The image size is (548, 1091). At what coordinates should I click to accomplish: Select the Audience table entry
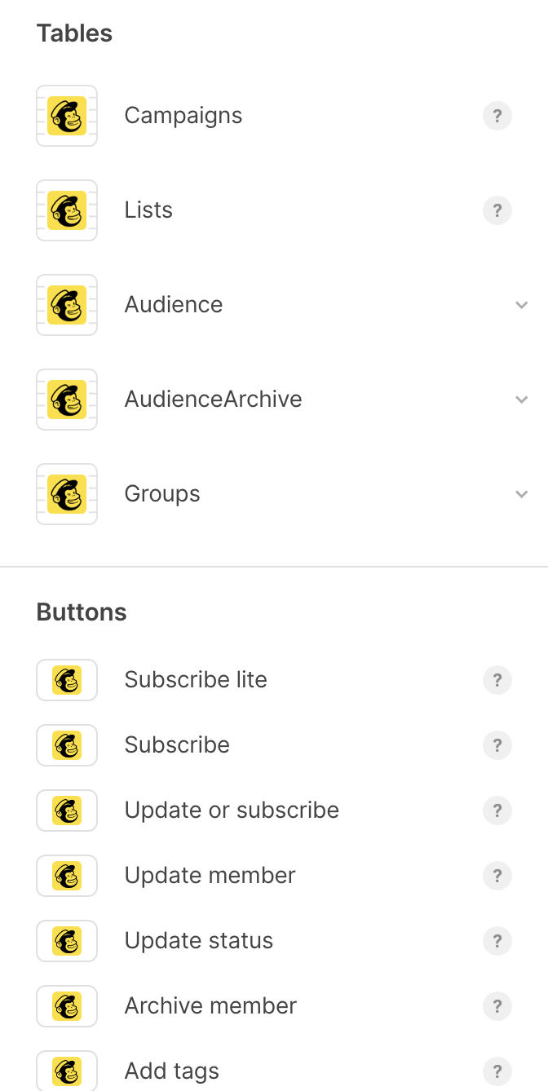[274, 305]
